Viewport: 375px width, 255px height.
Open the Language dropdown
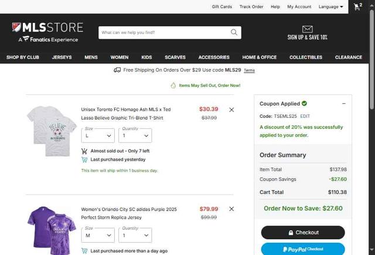point(330,6)
